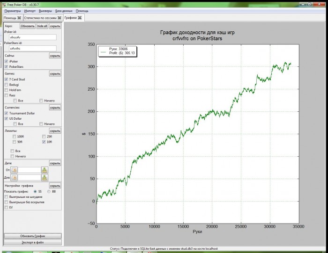Click the От date input field

29,170
